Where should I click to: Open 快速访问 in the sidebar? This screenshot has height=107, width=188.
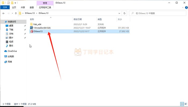coord(12,22)
